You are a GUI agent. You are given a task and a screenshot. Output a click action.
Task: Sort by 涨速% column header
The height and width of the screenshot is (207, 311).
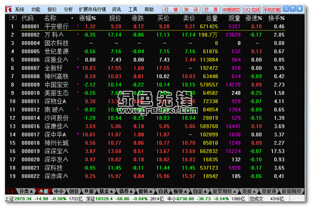254,18
